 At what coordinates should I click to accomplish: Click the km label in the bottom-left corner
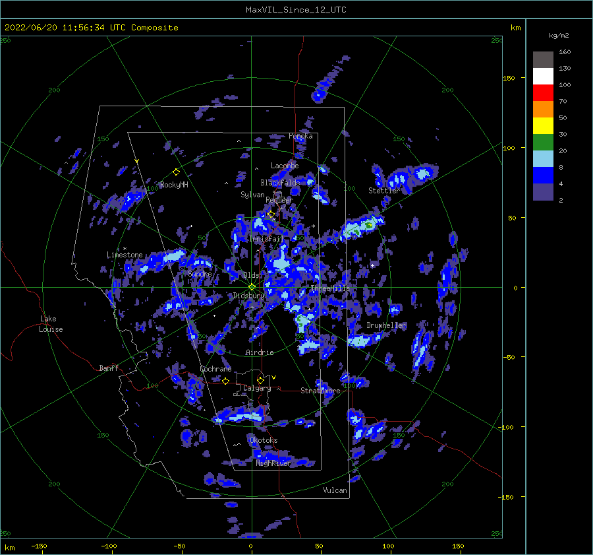(x=9, y=548)
